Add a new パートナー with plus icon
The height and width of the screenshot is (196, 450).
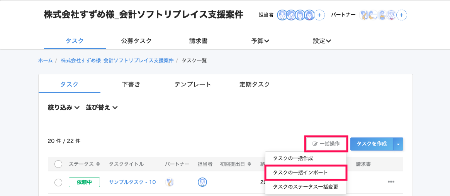tap(402, 15)
